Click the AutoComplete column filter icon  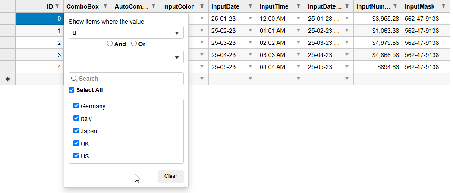(x=153, y=6)
